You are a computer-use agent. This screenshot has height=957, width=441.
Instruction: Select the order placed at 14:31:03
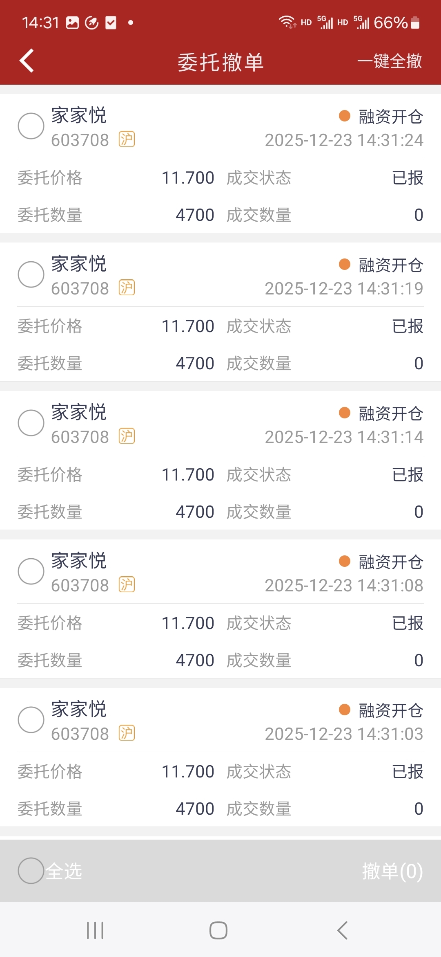pos(31,720)
